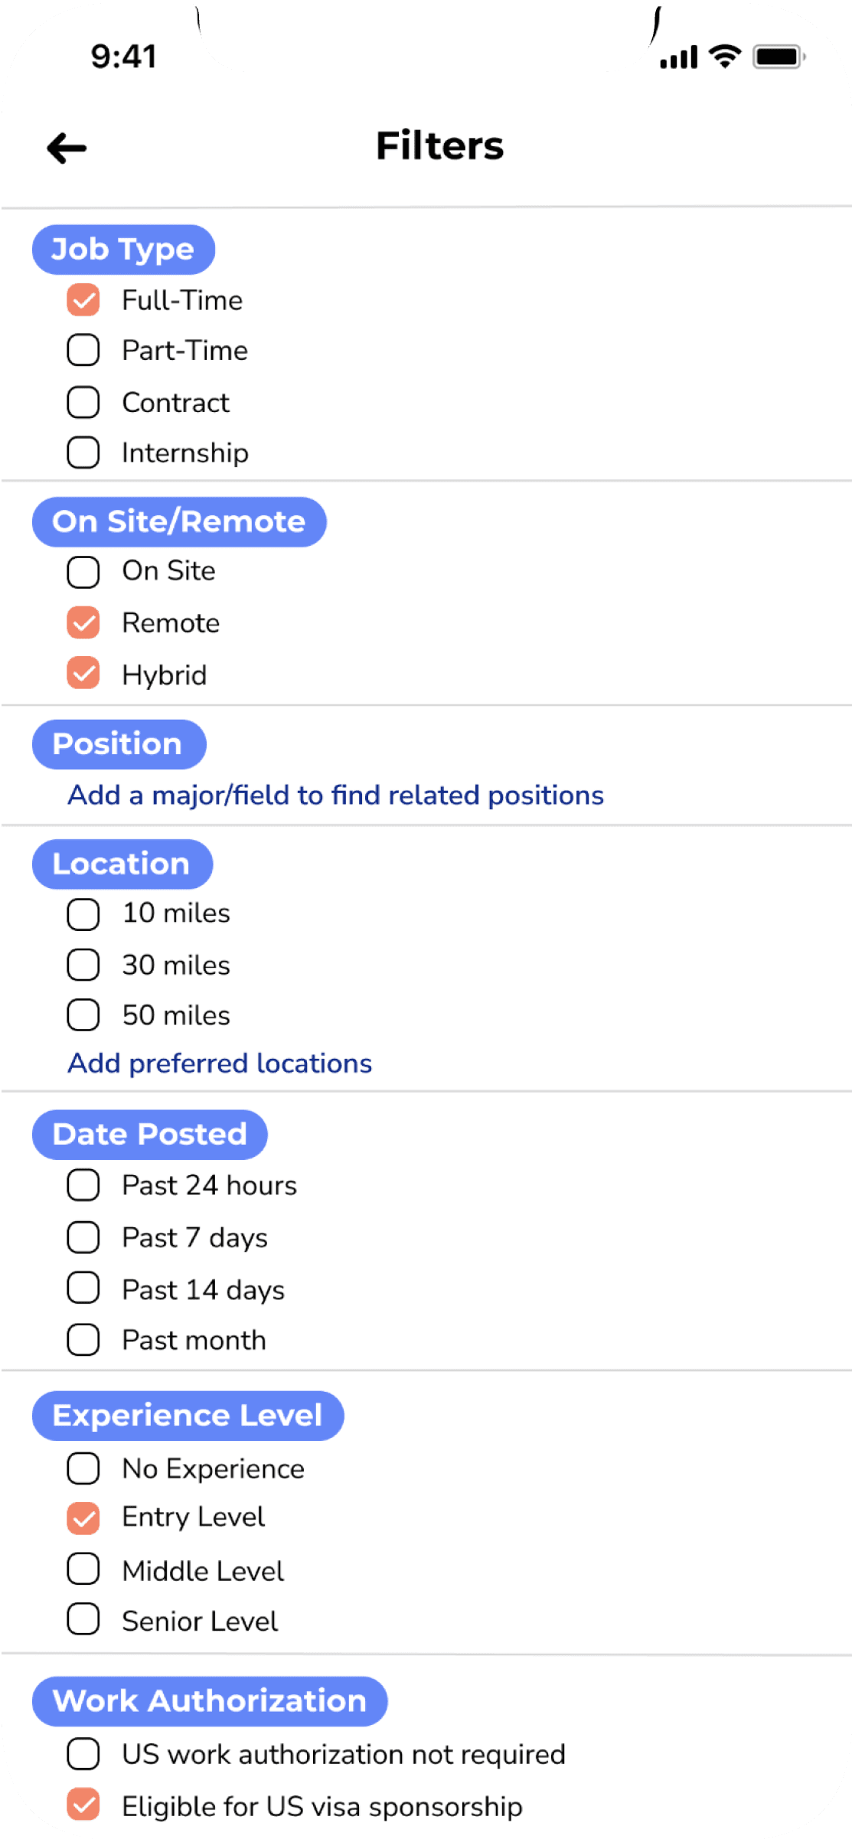852x1839 pixels.
Task: Tap the Job Type section label
Action: [123, 250]
